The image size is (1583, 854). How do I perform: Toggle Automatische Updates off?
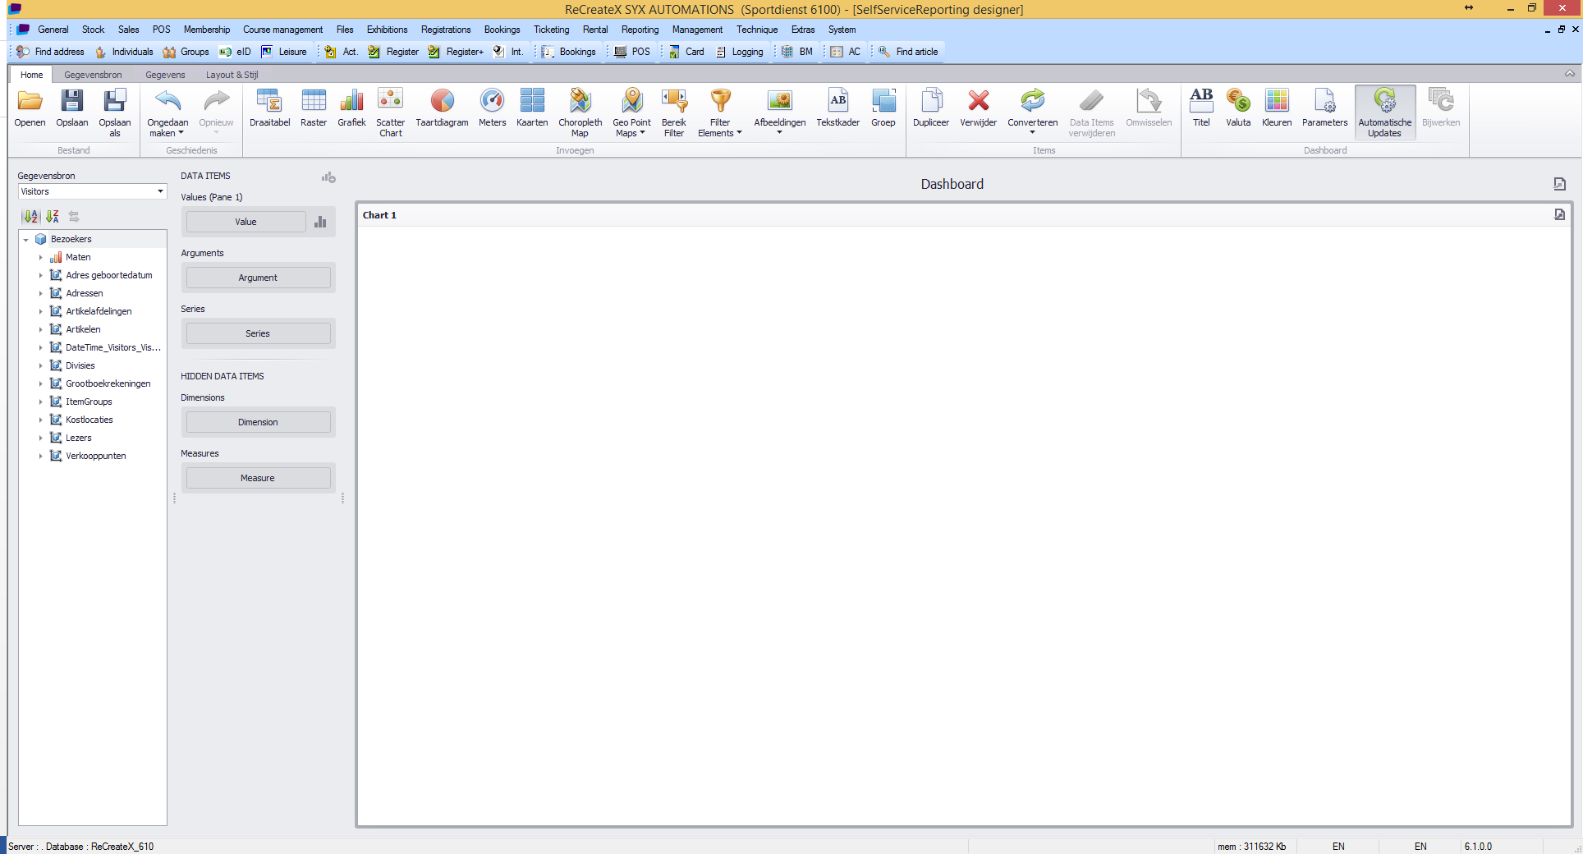[1384, 112]
